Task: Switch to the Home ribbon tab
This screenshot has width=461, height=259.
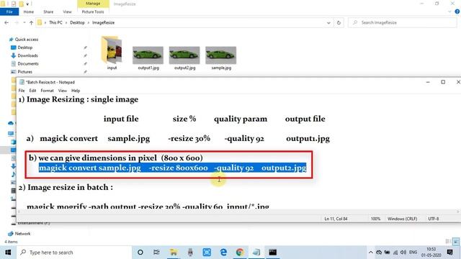Action: 29,12
